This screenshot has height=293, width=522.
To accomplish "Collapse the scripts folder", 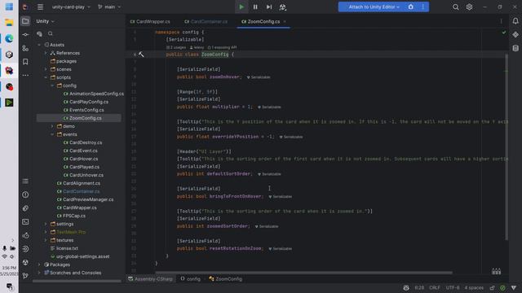I will 46,77.
